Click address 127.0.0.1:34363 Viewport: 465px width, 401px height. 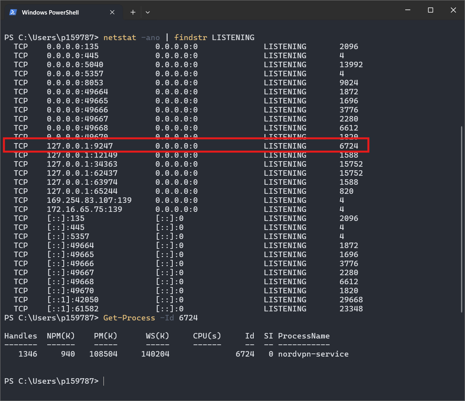82,164
